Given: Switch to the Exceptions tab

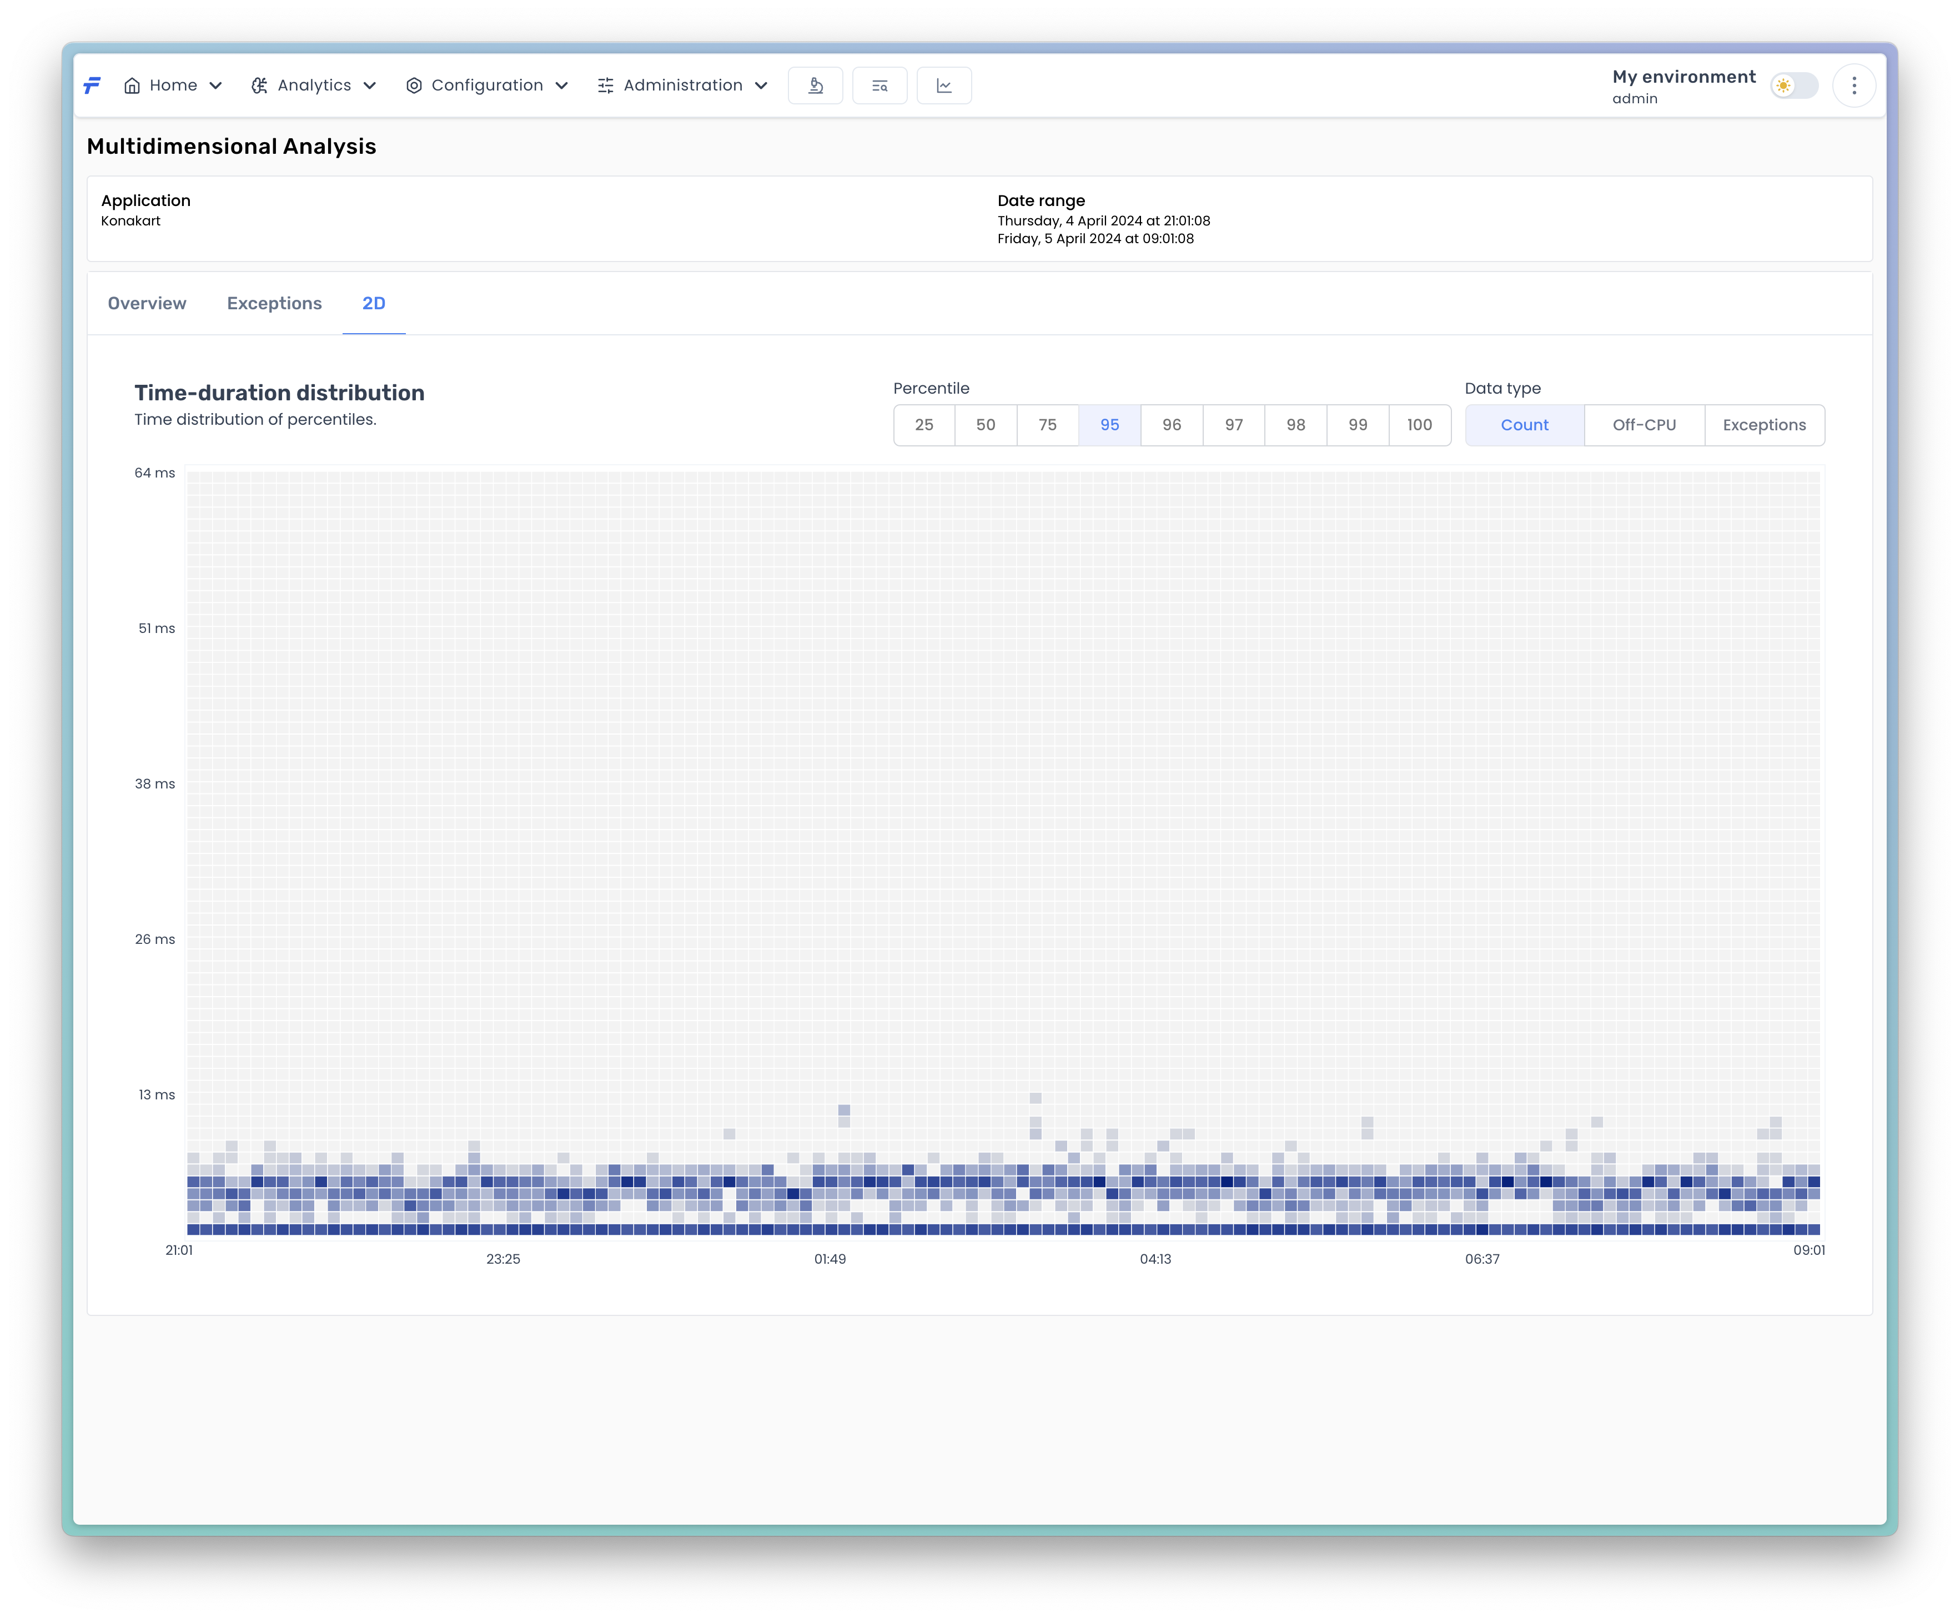Looking at the screenshot, I should click(x=274, y=304).
